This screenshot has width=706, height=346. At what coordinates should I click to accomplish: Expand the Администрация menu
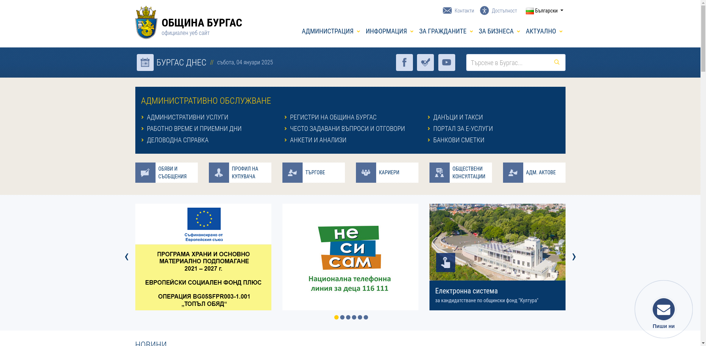331,31
